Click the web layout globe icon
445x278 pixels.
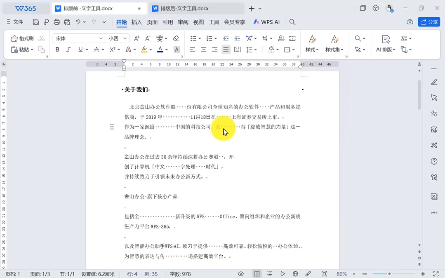click(x=295, y=274)
